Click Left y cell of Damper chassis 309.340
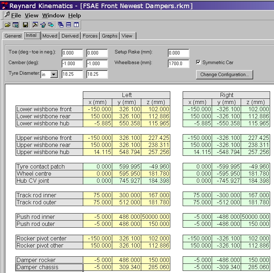274x273 pixels. (x=126, y=267)
